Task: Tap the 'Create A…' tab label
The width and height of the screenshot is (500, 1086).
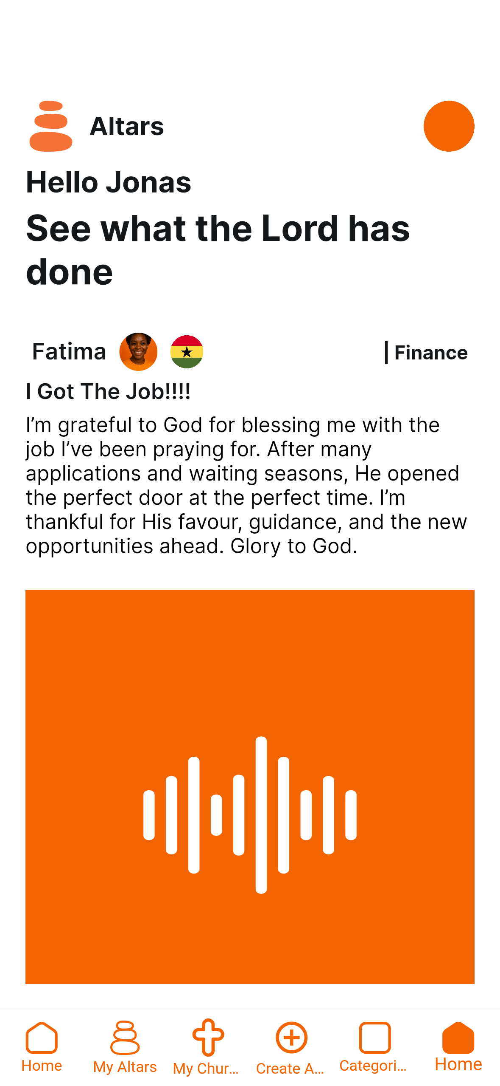Action: [290, 1068]
